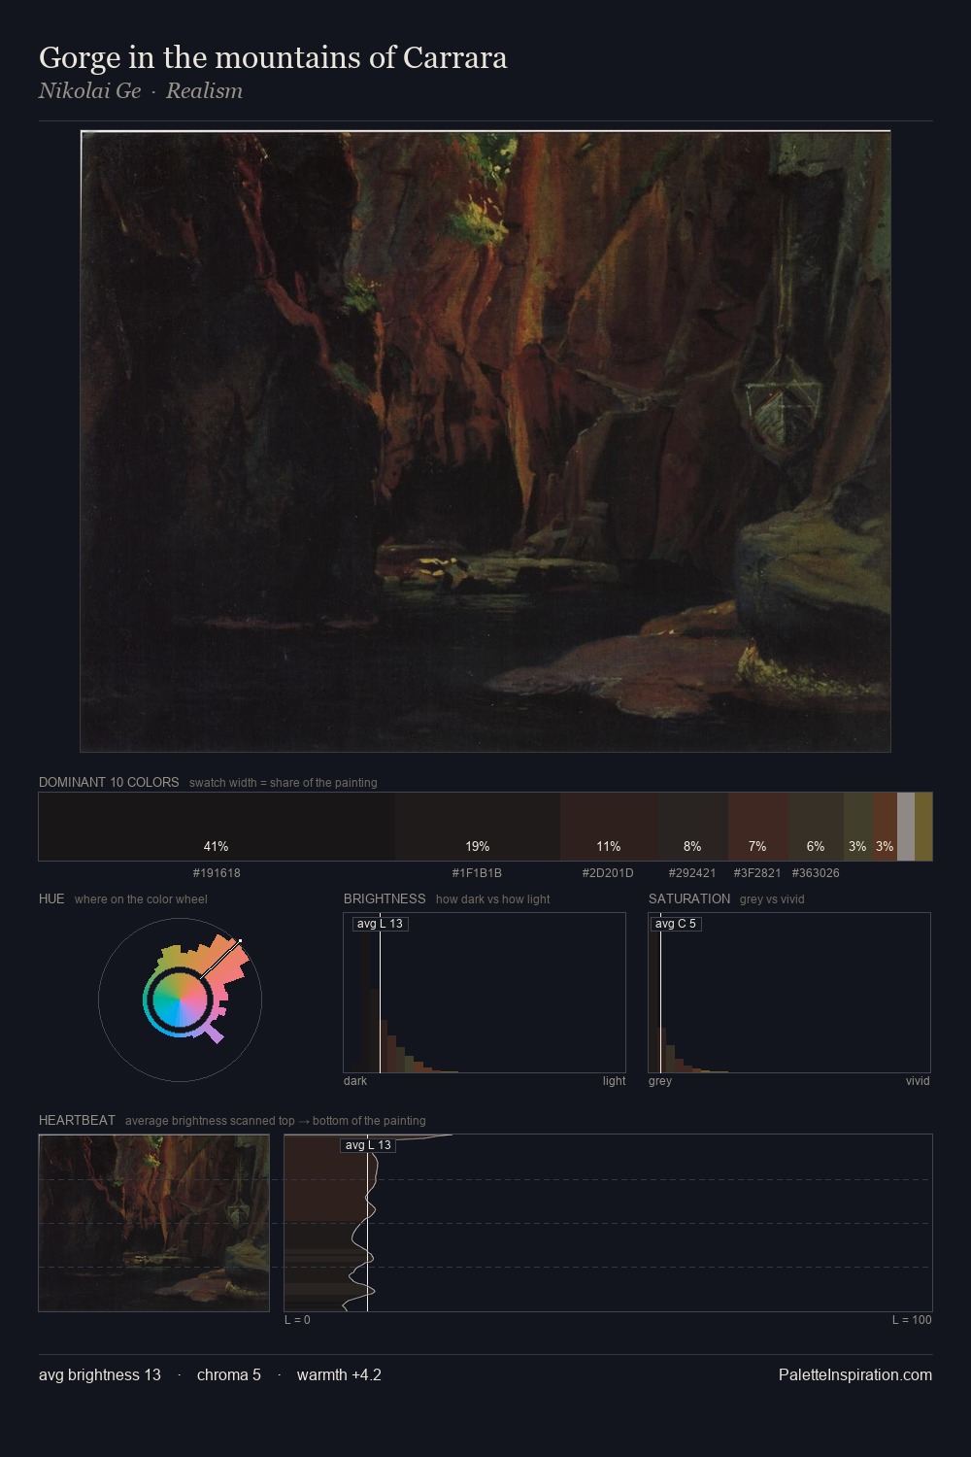Click the DOMINANT 10 COLORS heading
The height and width of the screenshot is (1457, 971).
click(x=109, y=782)
